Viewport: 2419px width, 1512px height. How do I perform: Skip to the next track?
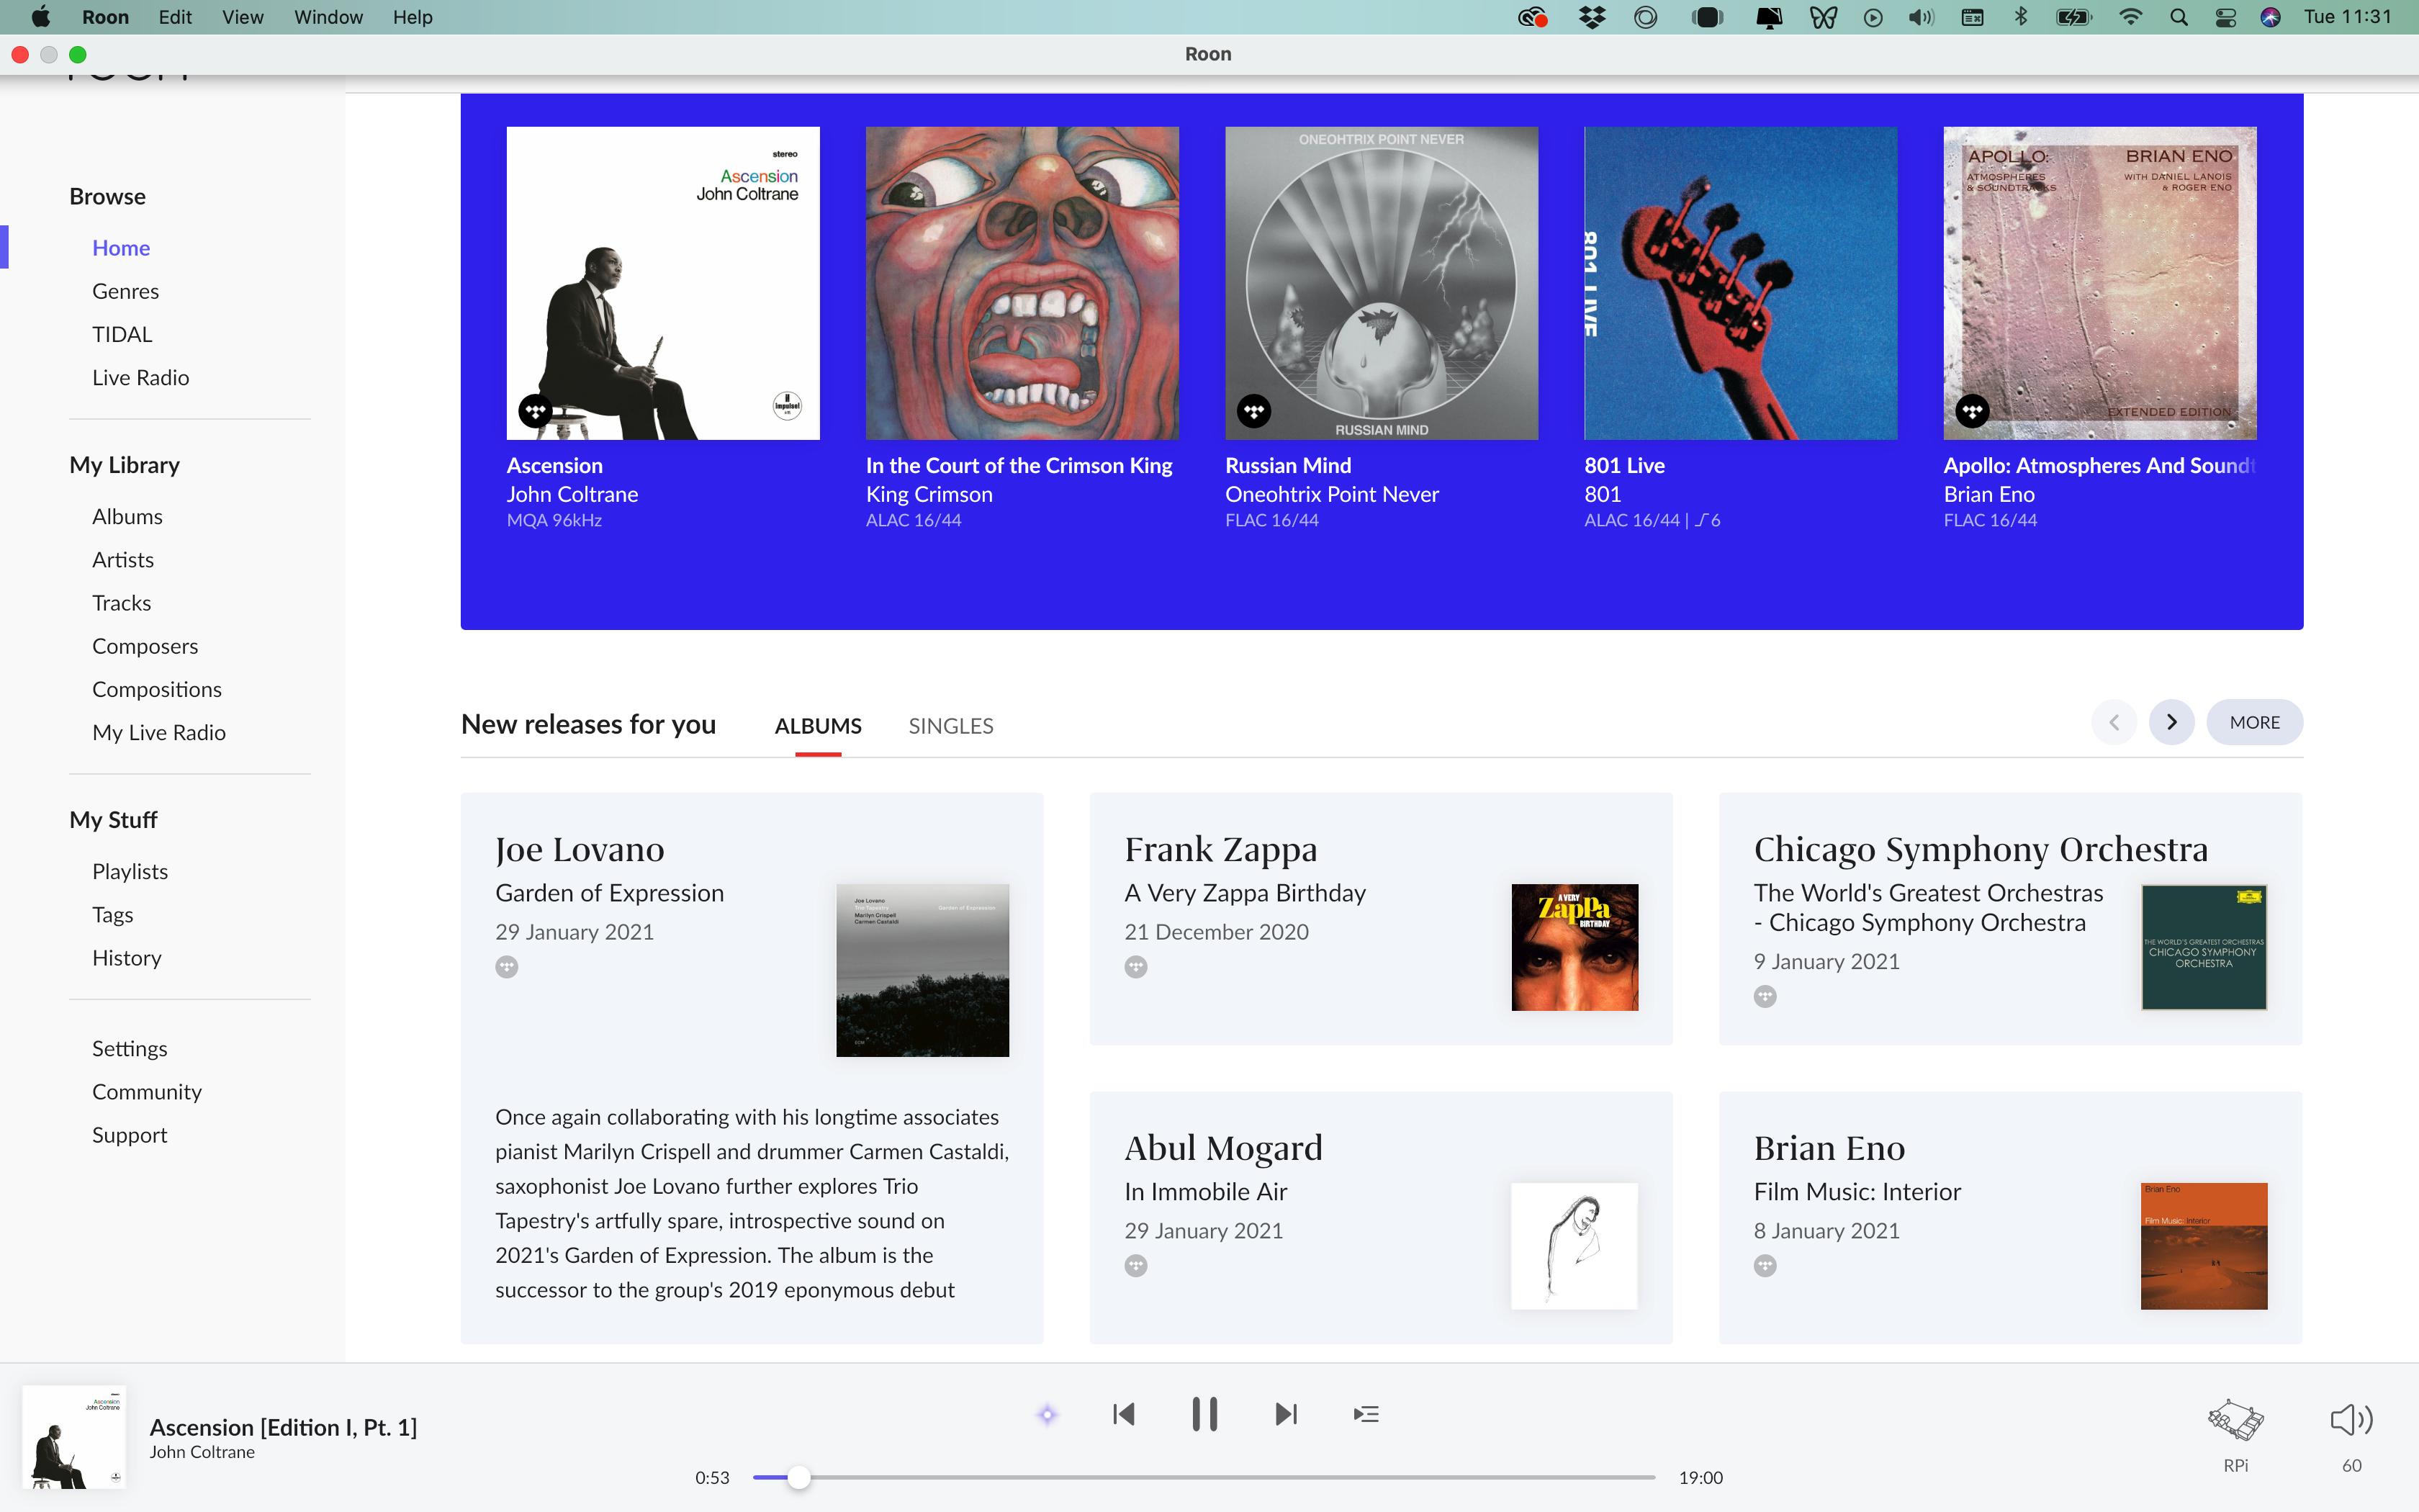(1287, 1414)
